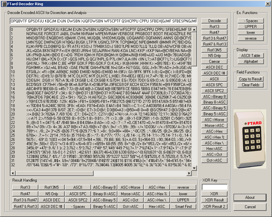
Task: Focus the XOR Key input field
Action: point(214,187)
